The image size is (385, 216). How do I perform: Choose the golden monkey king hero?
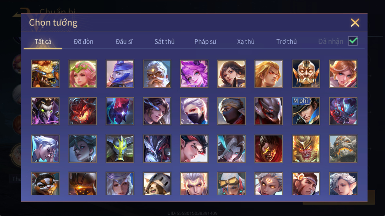pyautogui.click(x=306, y=149)
